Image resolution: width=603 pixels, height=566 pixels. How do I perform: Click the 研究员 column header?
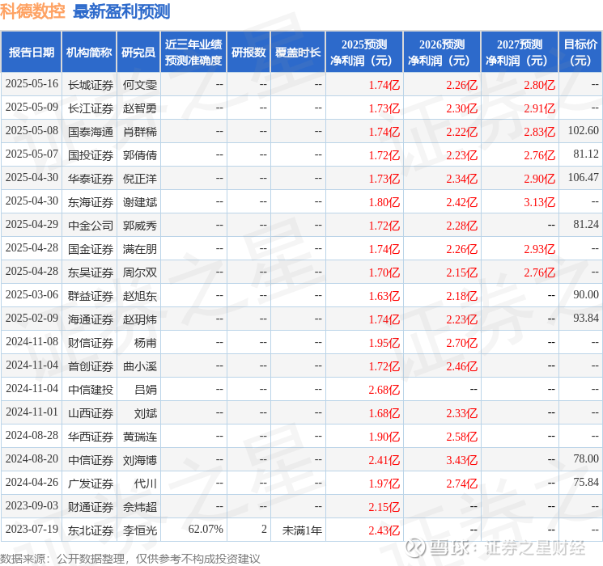[138, 53]
